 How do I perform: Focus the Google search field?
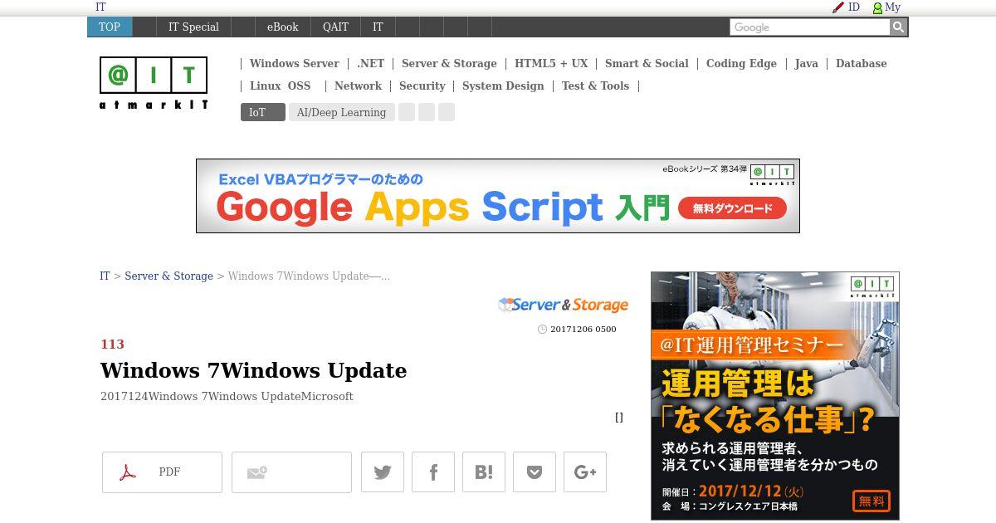point(810,27)
